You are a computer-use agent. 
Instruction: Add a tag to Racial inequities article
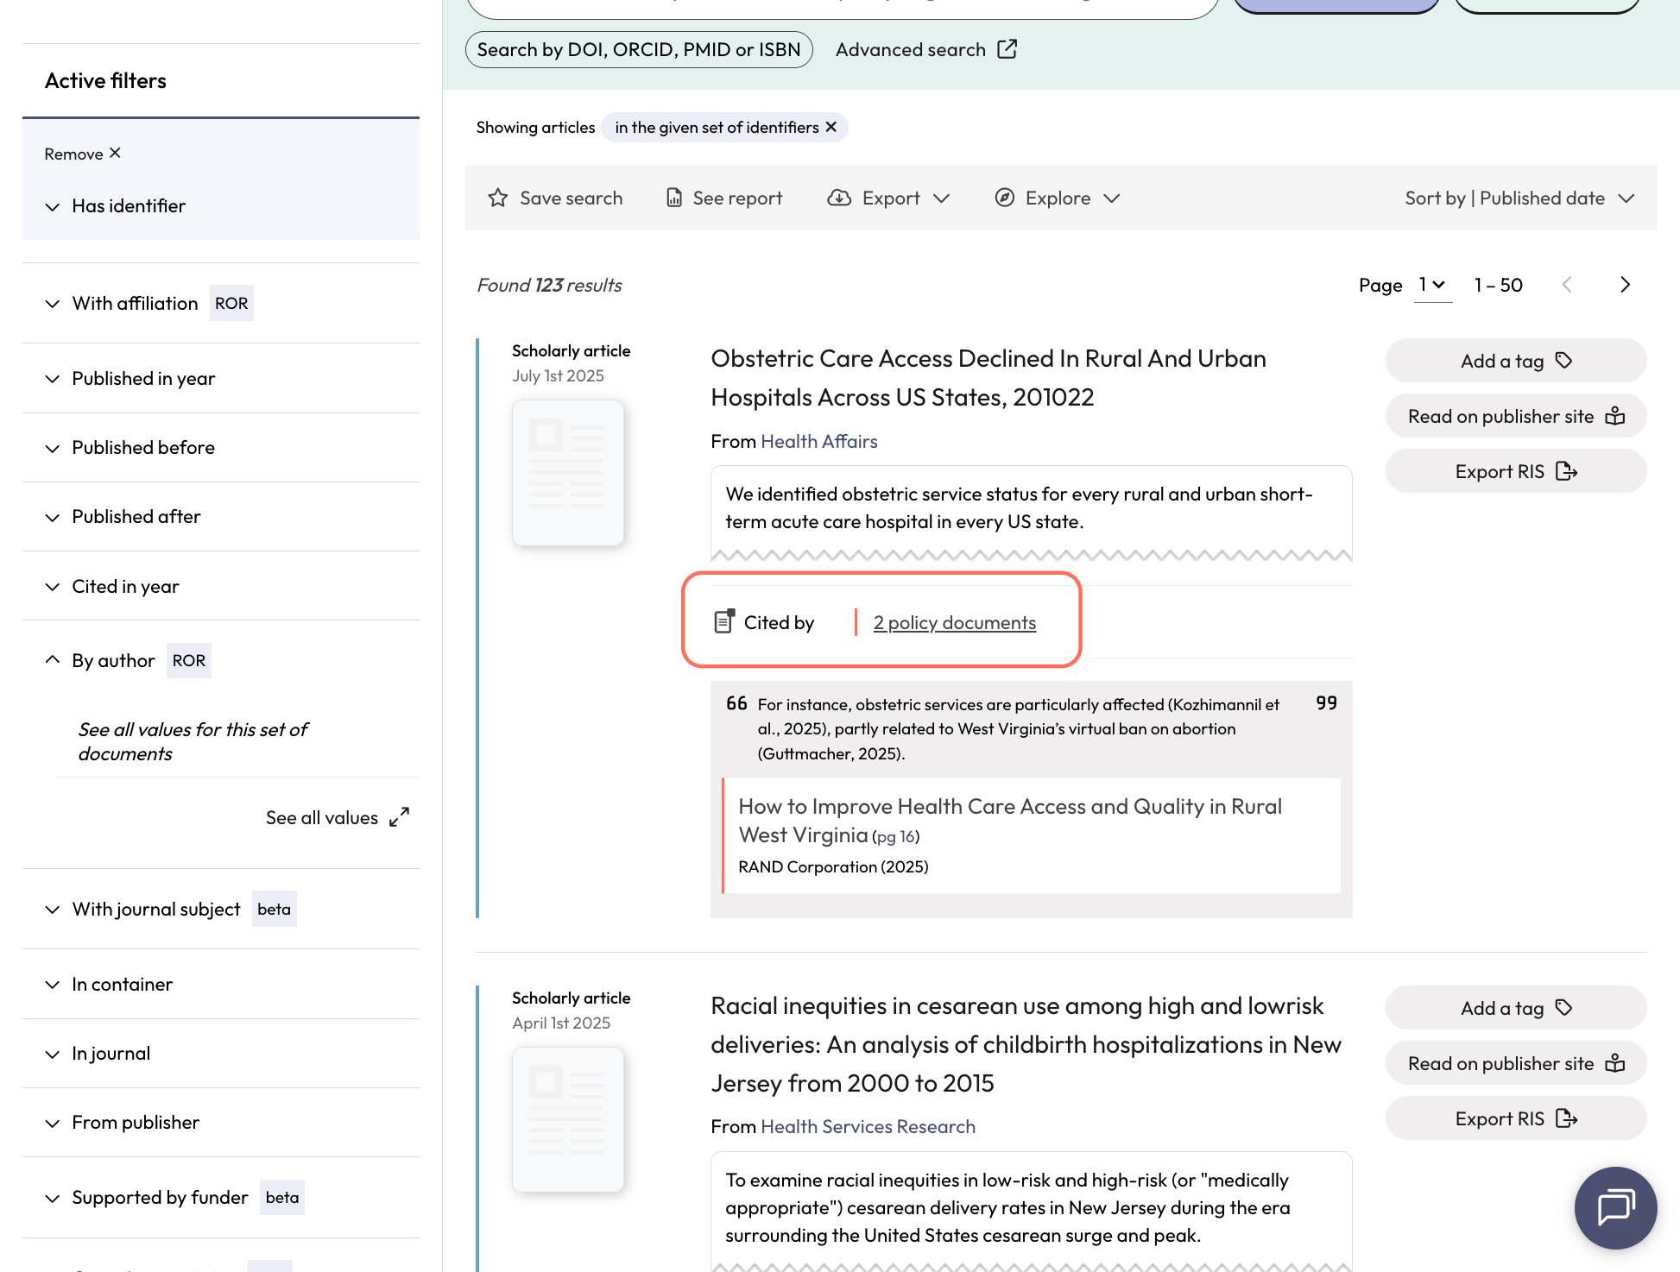click(1516, 1008)
